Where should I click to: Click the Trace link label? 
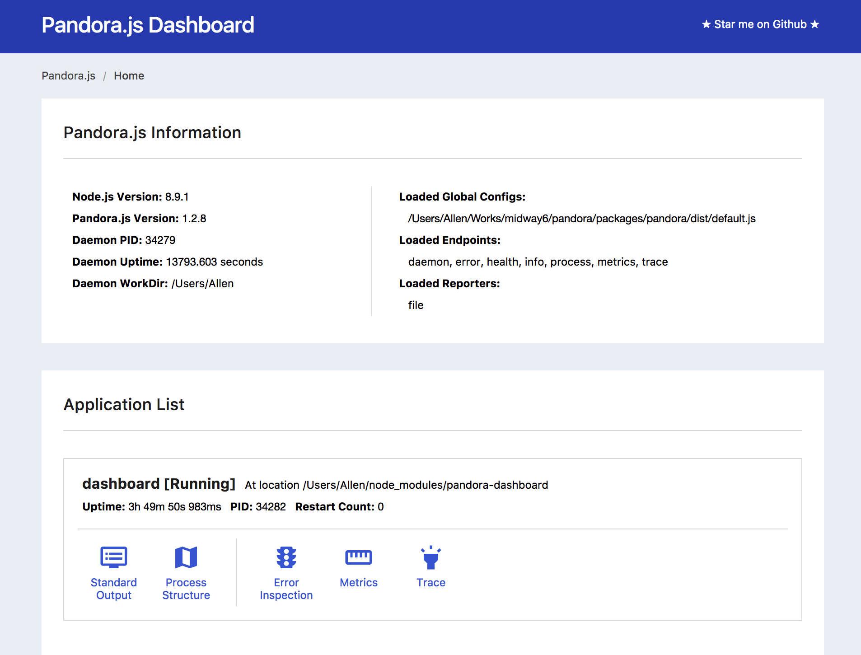click(431, 583)
